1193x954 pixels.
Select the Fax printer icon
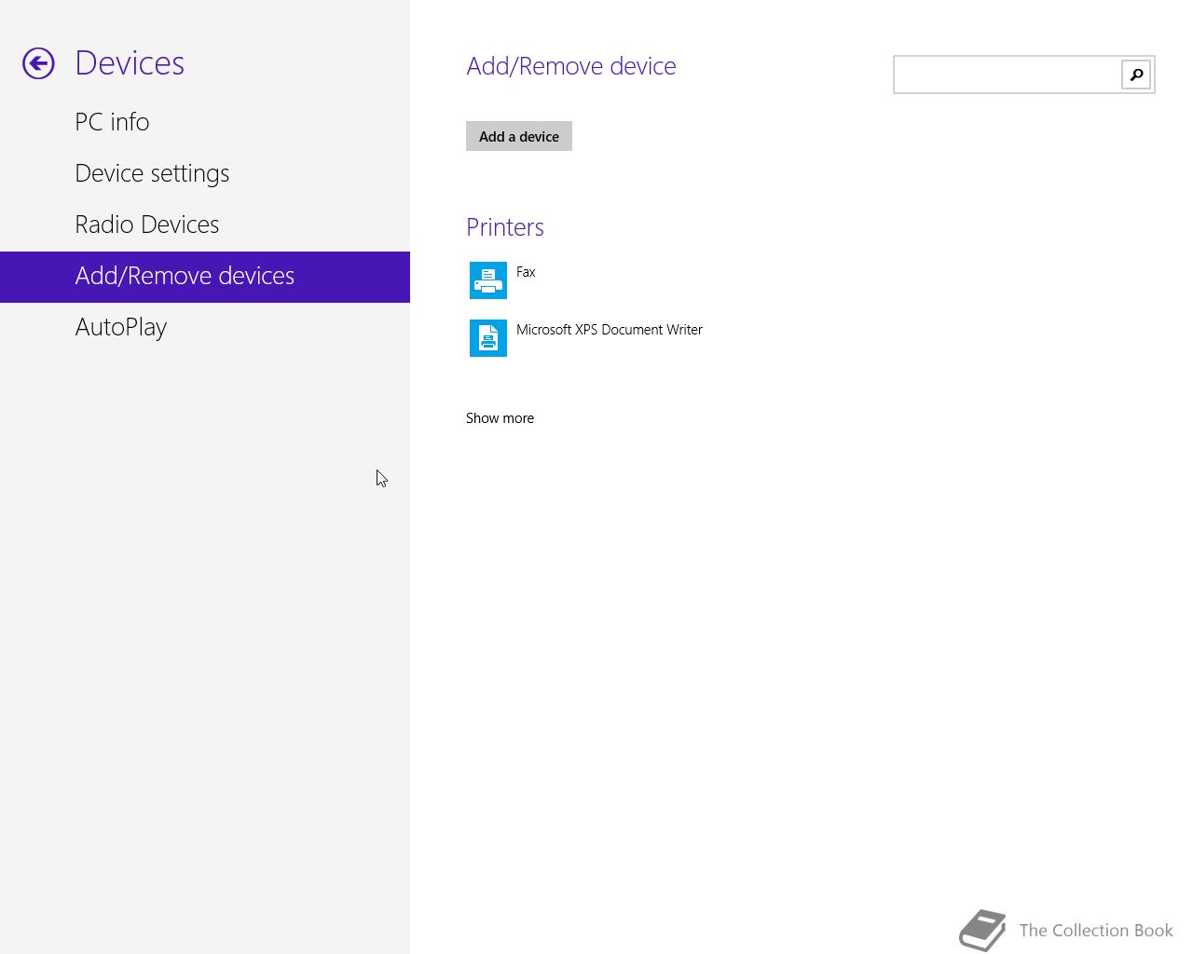(x=488, y=280)
